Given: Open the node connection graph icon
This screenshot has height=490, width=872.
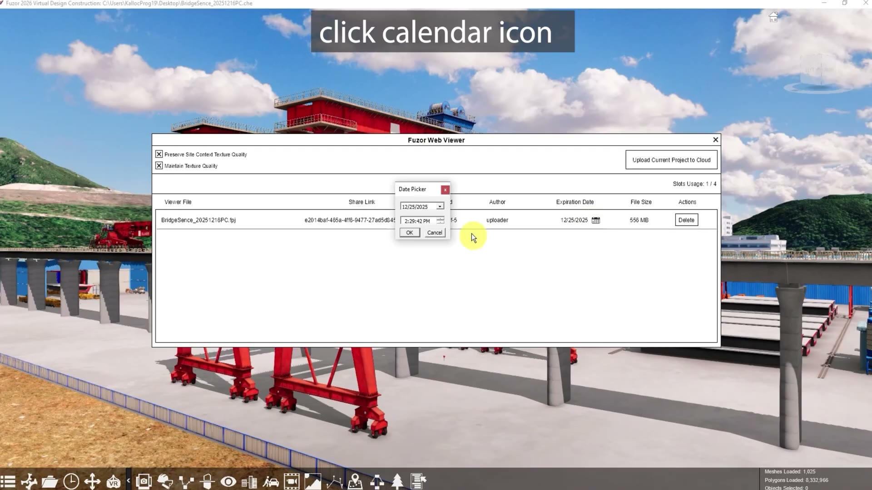Looking at the screenshot, I should (186, 481).
